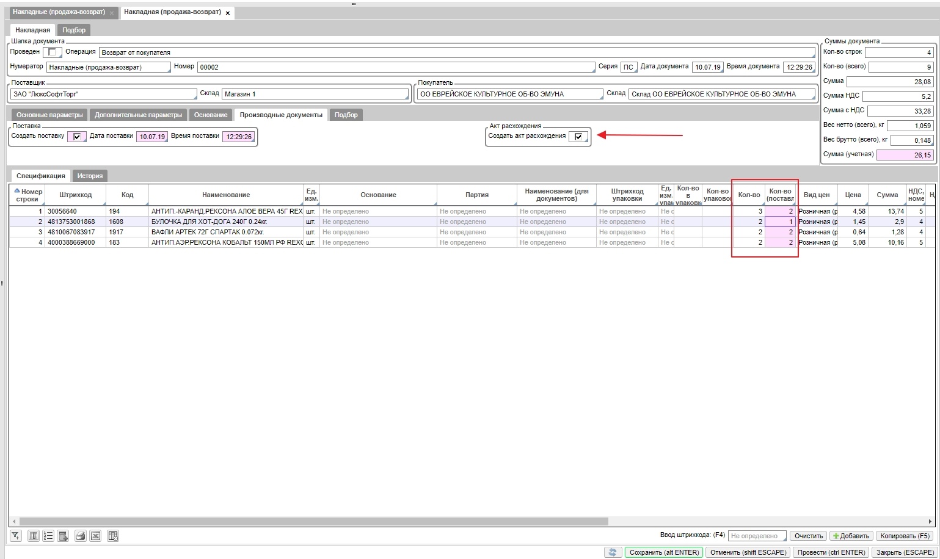Open the История tab
This screenshot has height=559, width=940.
click(x=90, y=176)
